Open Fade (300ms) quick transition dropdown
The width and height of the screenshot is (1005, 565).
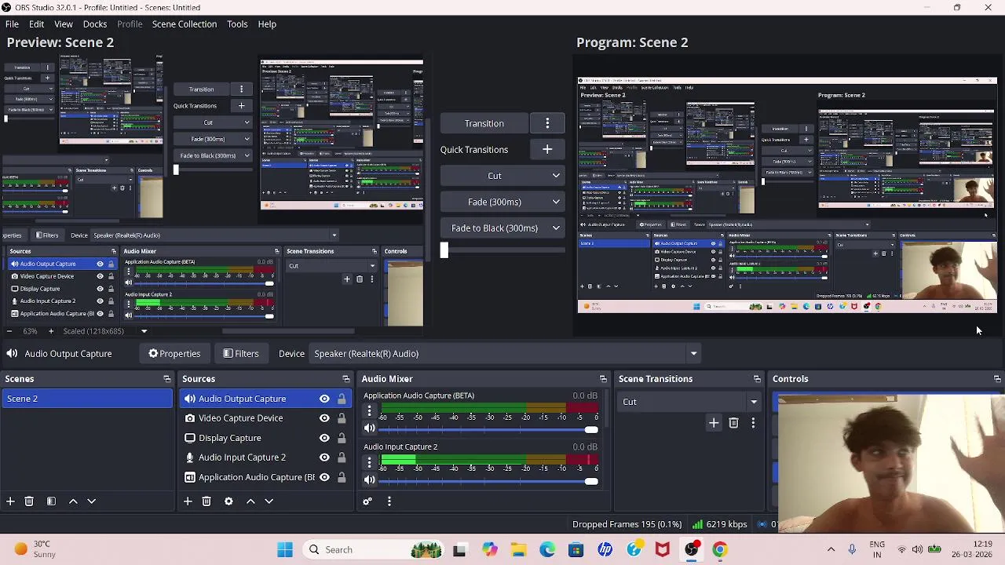click(502, 202)
